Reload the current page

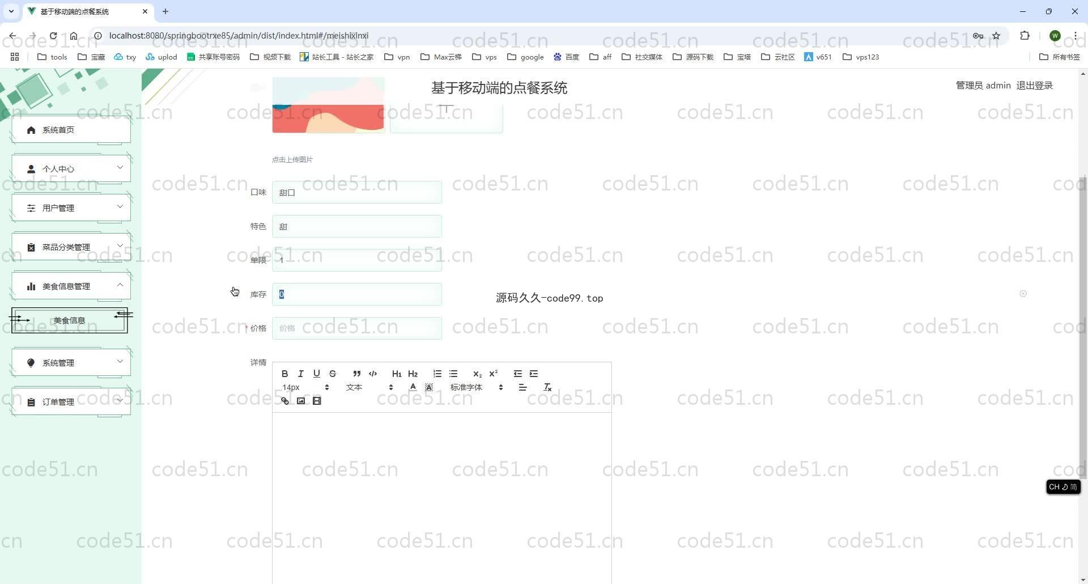point(53,36)
